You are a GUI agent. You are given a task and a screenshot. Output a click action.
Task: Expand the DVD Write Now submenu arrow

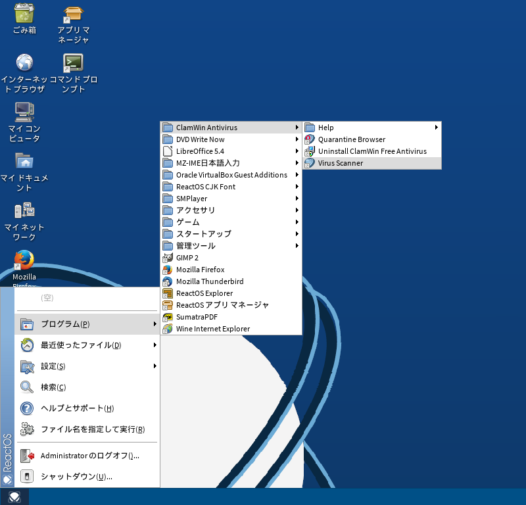[x=297, y=139]
